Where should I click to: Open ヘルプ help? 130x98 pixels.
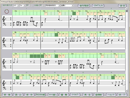click(111, 95)
